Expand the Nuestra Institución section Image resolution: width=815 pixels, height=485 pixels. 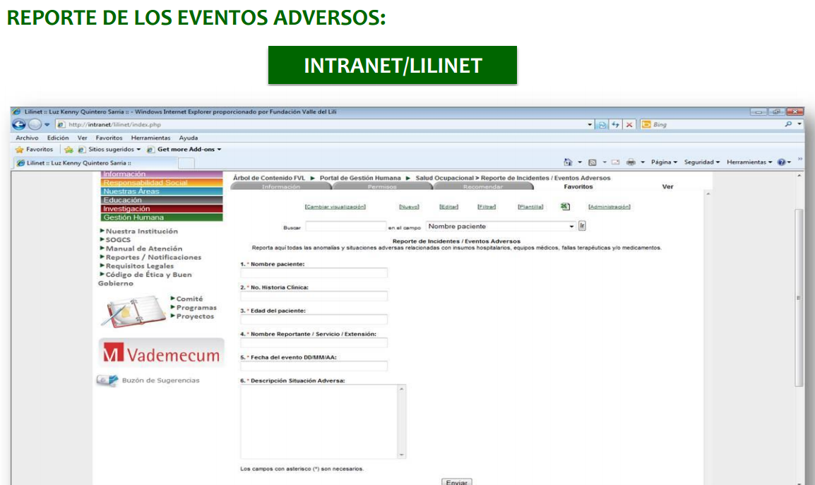click(x=139, y=232)
